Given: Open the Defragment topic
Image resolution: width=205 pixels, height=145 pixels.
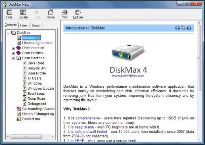Looking at the screenshot, I should (x=37, y=104).
